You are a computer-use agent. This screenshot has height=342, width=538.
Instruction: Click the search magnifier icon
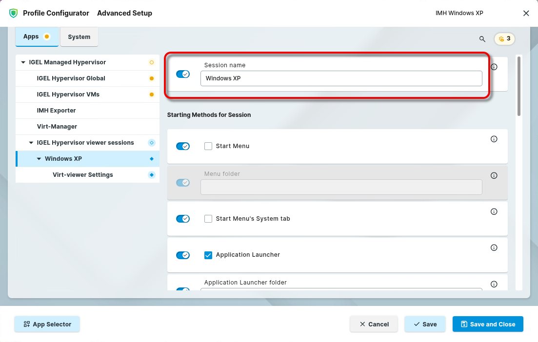coord(482,39)
